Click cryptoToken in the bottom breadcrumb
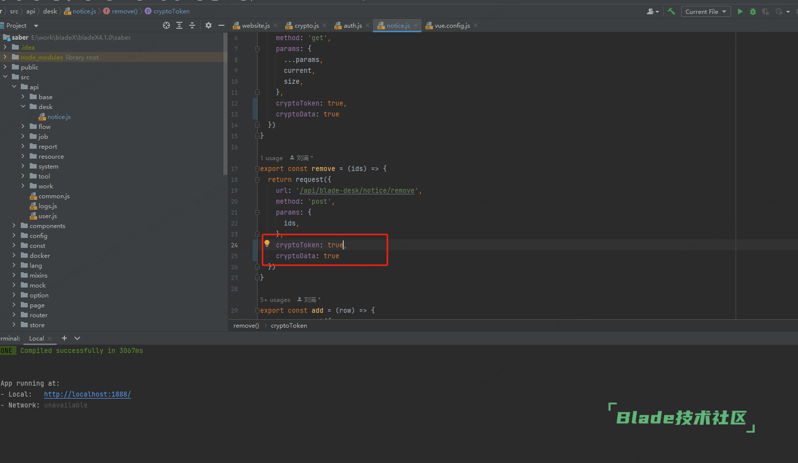The image size is (798, 463). click(x=289, y=326)
